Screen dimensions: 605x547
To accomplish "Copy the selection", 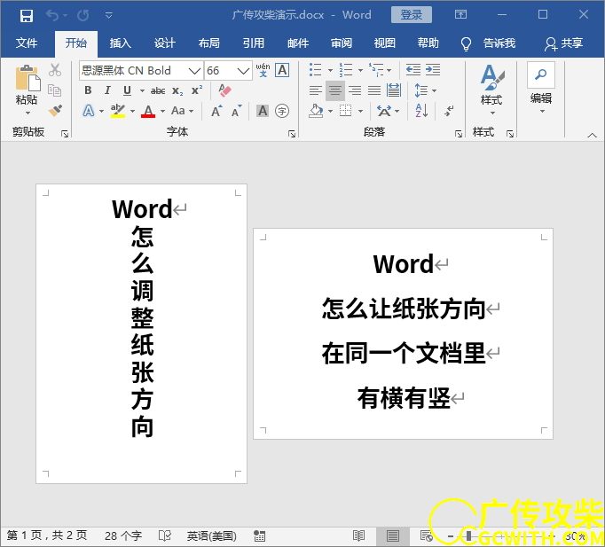I will [x=54, y=90].
